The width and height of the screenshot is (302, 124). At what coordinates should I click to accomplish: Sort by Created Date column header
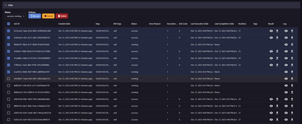pos(64,24)
